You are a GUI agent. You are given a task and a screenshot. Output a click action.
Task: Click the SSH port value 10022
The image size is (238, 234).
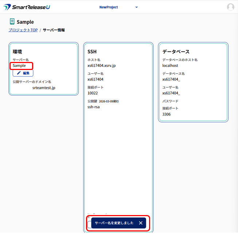[x=93, y=93]
